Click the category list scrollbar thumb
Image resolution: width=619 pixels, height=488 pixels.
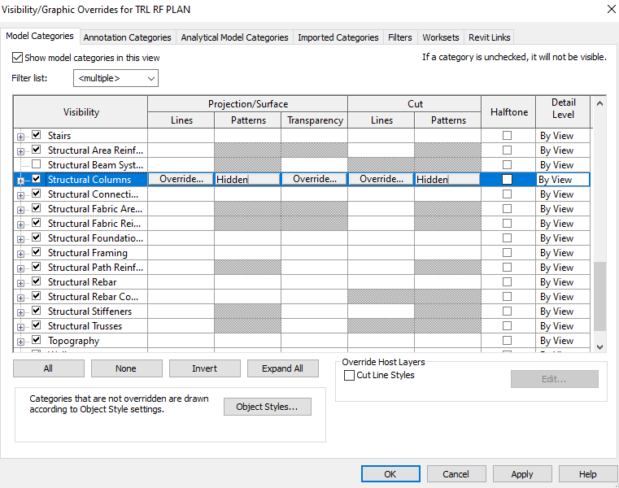(599, 297)
